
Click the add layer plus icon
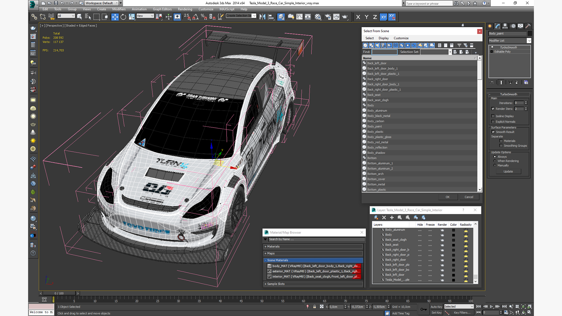point(392,217)
